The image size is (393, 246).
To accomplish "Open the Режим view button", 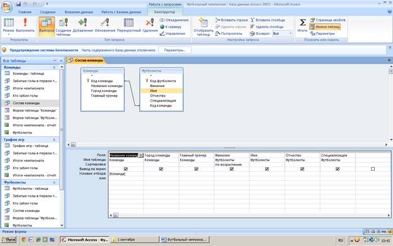I will tap(9, 26).
